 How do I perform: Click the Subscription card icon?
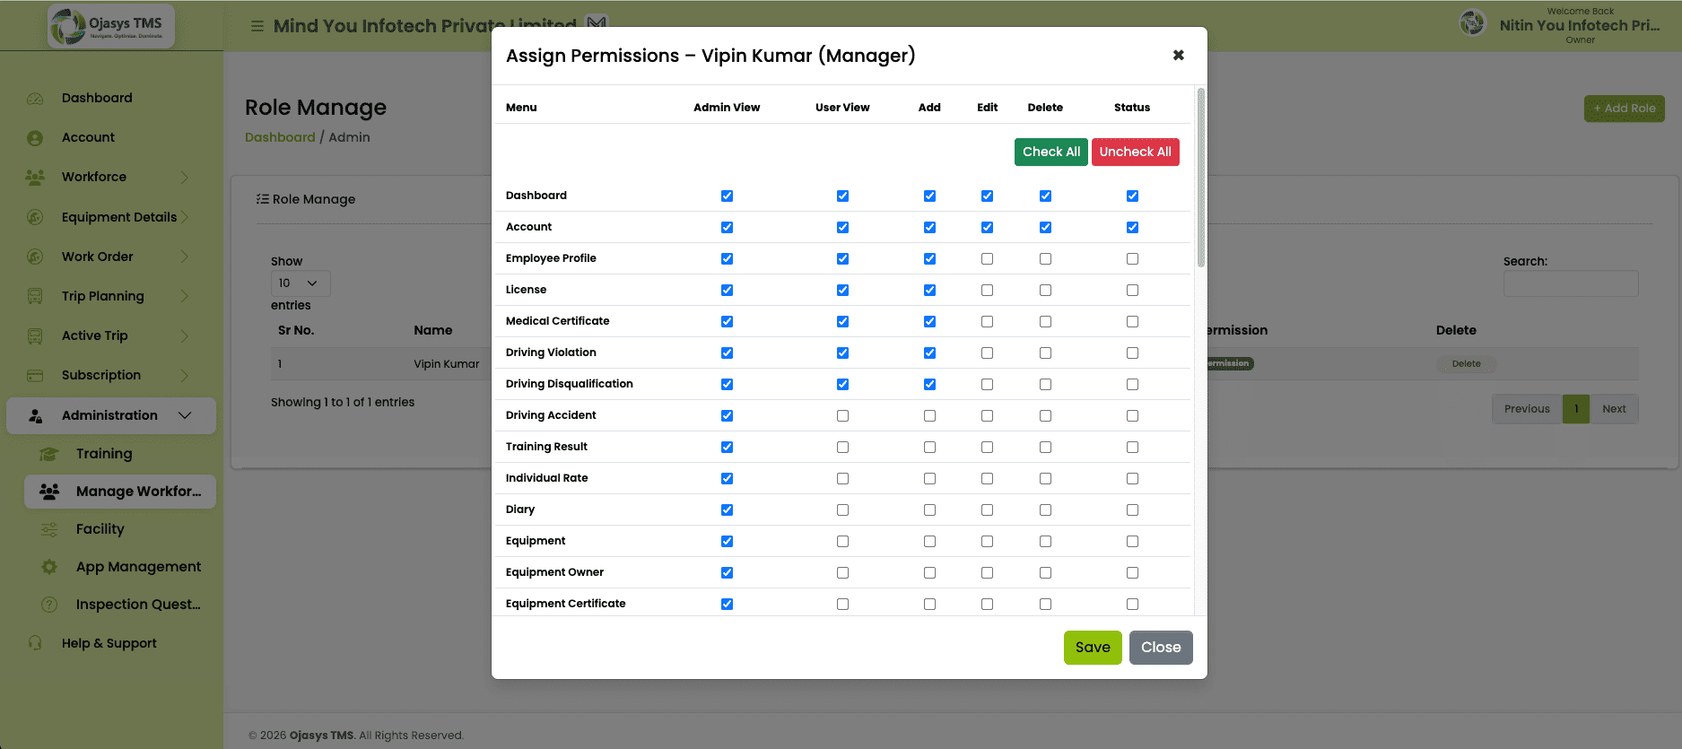coord(35,375)
